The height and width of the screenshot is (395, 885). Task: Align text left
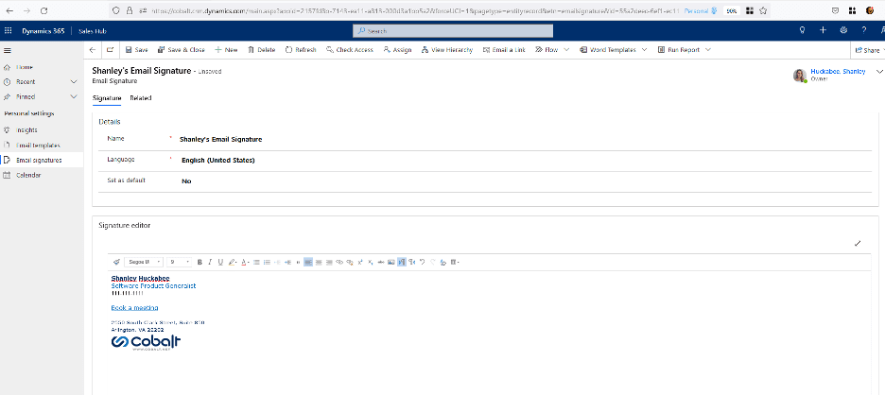click(x=308, y=262)
